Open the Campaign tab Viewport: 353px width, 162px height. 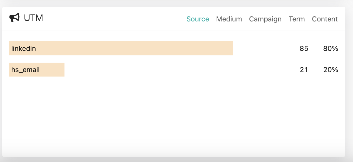point(265,19)
